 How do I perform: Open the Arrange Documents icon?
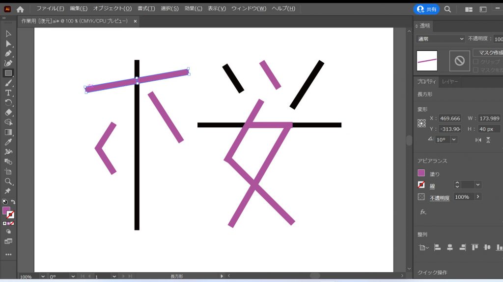469,10
